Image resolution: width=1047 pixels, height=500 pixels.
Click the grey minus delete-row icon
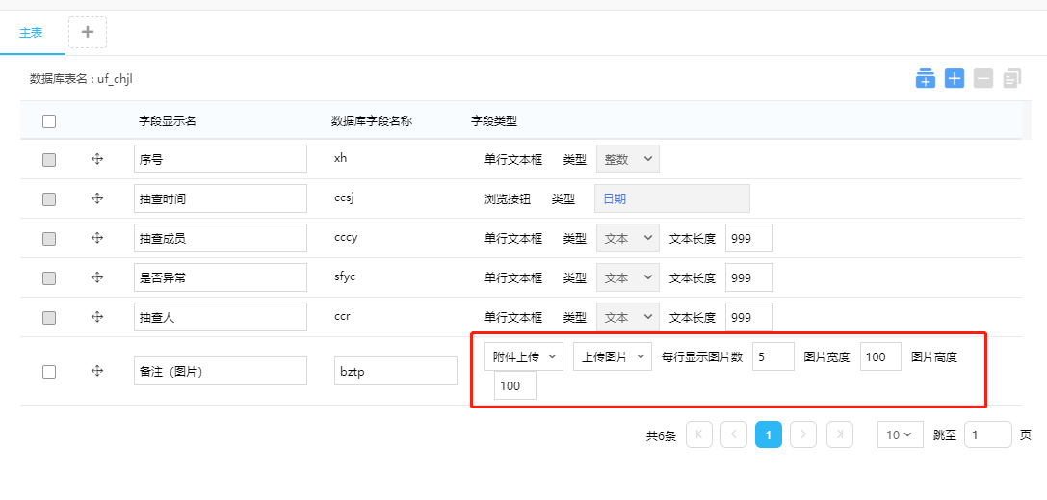point(983,78)
